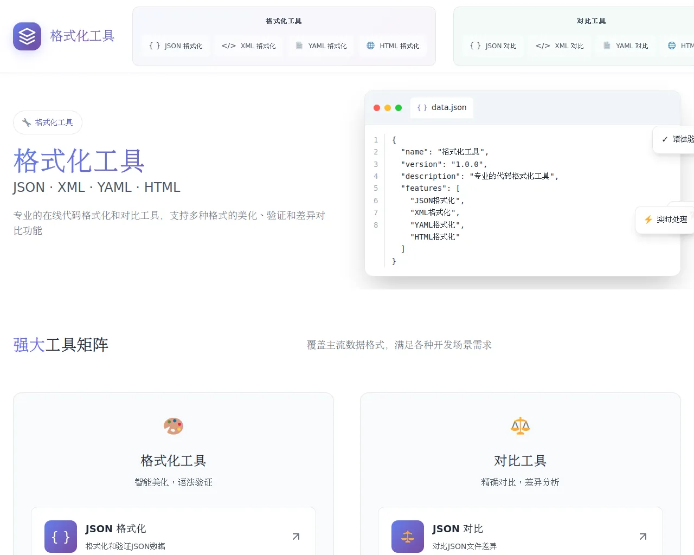Screen dimensions: 694x555
Task: Click the 强大工具矩阵 section heading
Action: point(61,345)
